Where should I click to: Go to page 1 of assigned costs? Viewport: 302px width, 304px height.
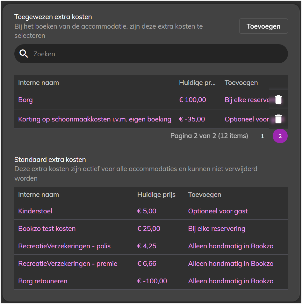[262, 136]
